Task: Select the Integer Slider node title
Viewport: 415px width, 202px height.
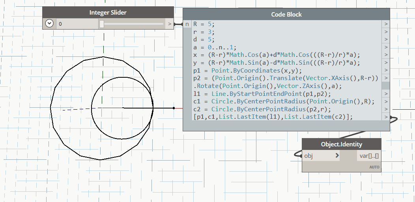Action: tap(108, 13)
